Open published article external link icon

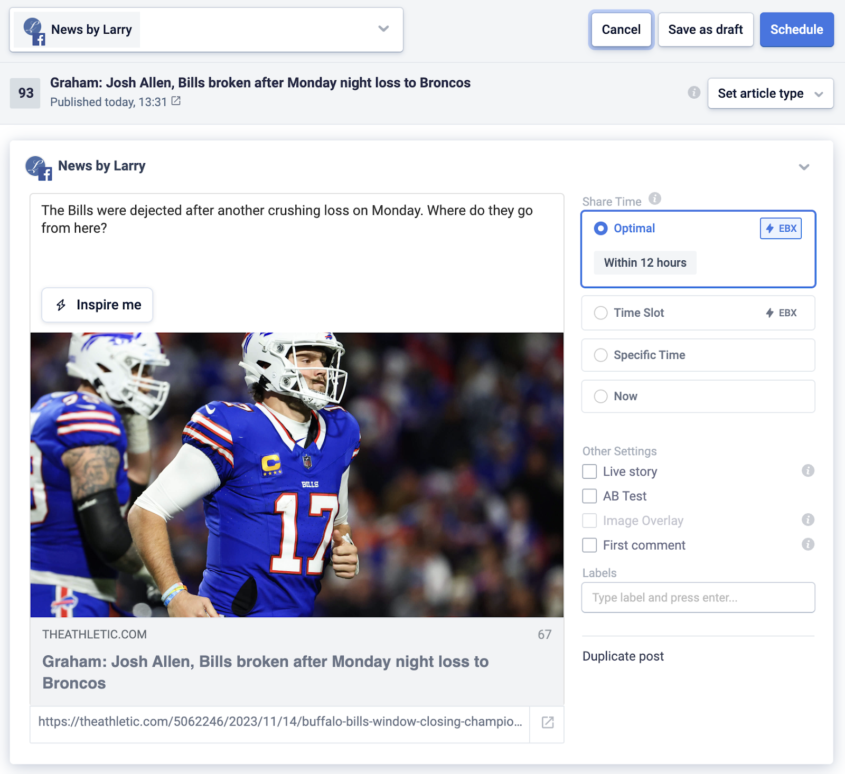click(x=176, y=101)
